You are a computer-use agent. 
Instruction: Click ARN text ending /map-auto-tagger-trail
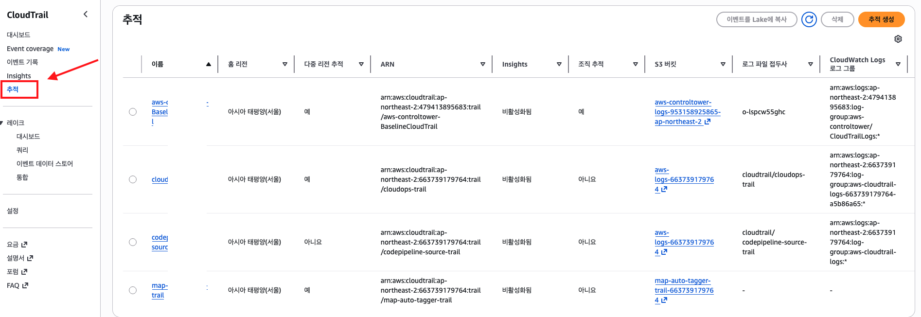[x=430, y=290]
